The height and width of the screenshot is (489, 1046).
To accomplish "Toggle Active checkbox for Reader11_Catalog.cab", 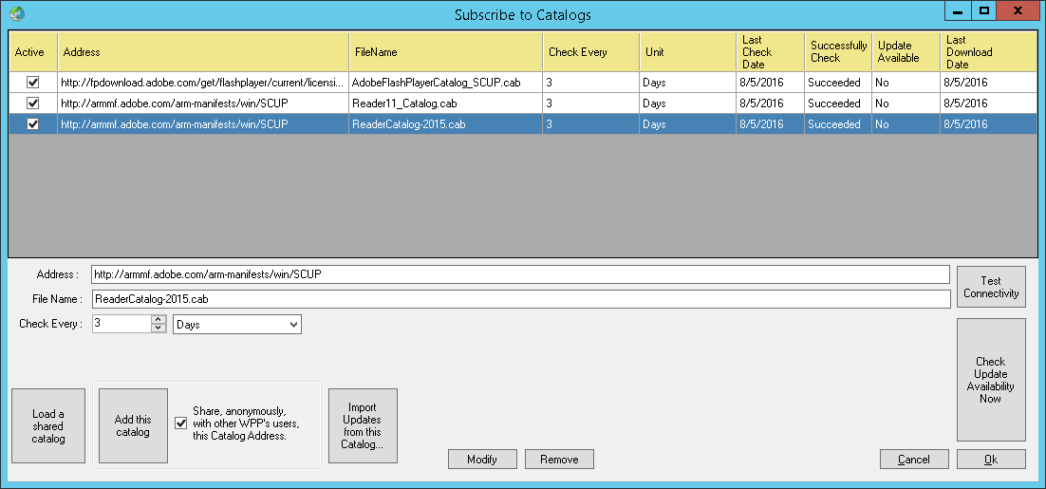I will pos(32,103).
